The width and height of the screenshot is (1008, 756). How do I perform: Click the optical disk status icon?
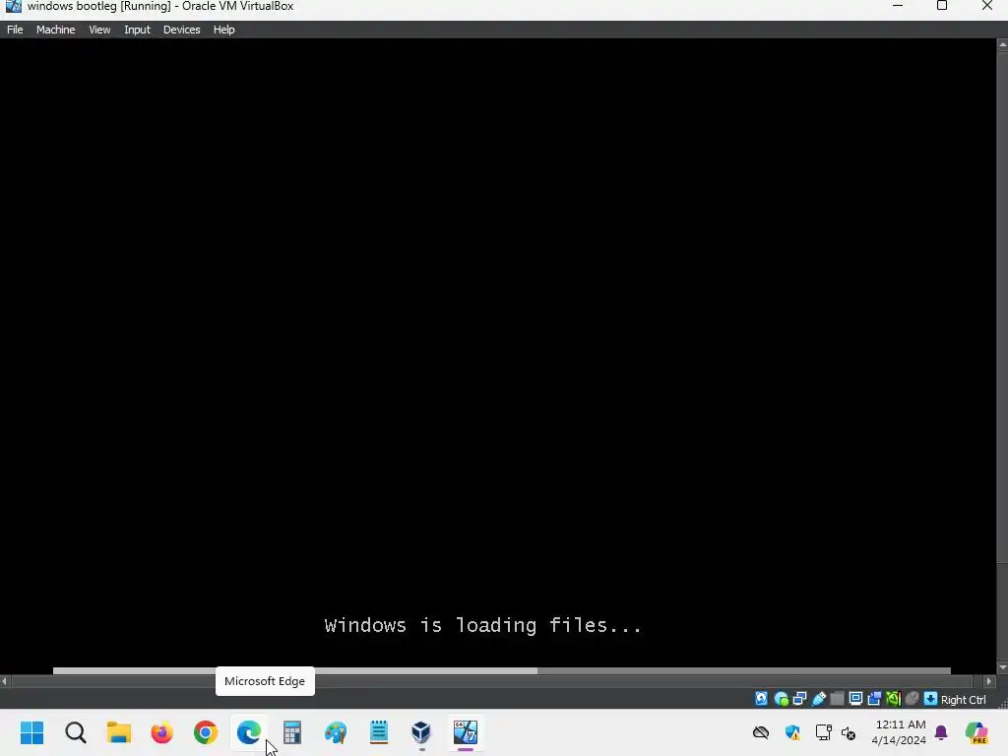click(x=781, y=699)
